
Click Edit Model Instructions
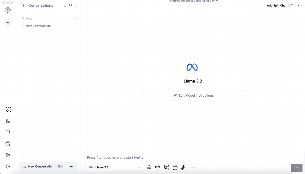coord(193,96)
